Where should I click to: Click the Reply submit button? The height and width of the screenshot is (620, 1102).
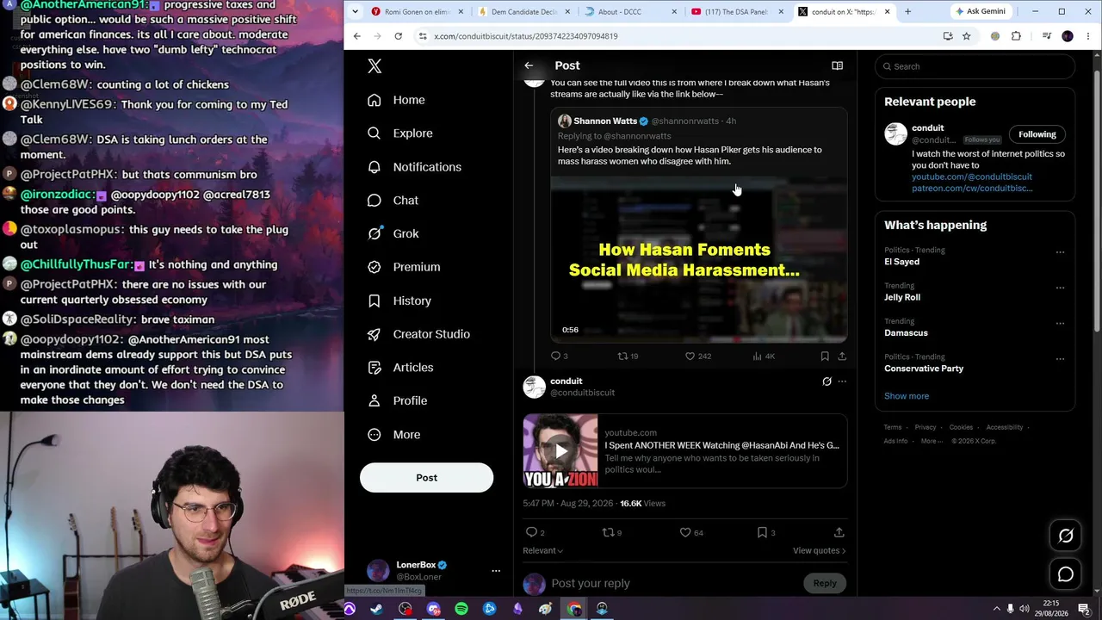tap(825, 583)
